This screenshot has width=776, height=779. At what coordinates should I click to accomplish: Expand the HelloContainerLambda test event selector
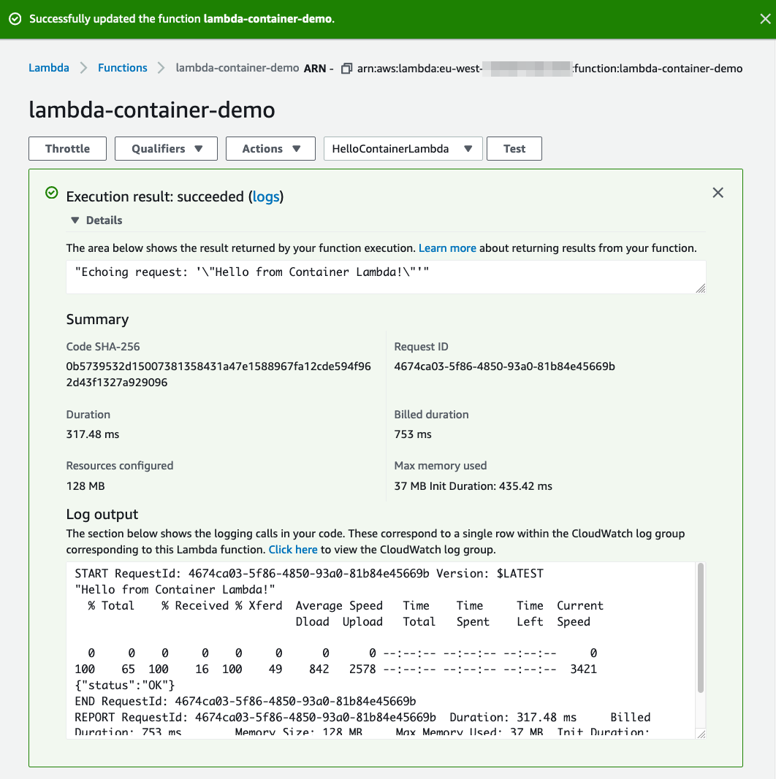(x=402, y=148)
